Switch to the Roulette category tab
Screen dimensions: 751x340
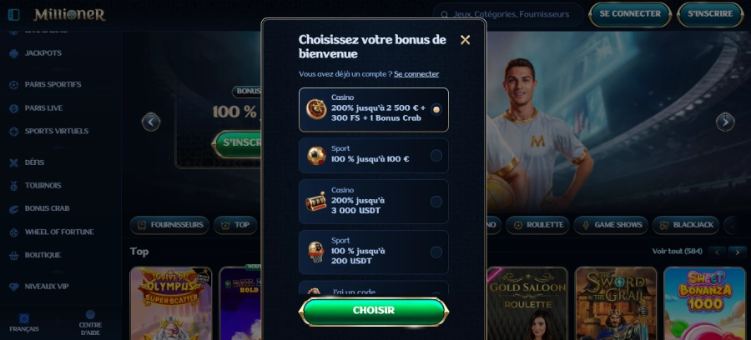[x=537, y=225]
